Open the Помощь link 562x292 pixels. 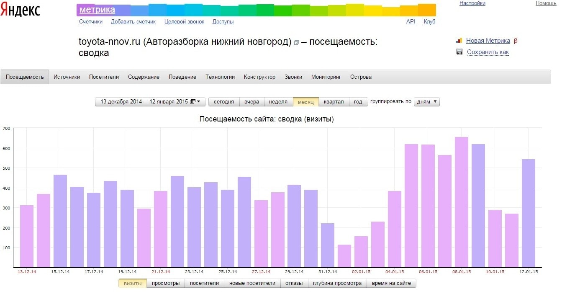[546, 3]
